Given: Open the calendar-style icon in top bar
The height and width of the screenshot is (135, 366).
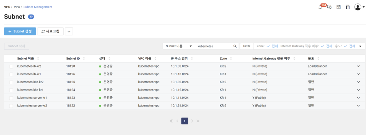Looking at the screenshot, I should (338, 7).
